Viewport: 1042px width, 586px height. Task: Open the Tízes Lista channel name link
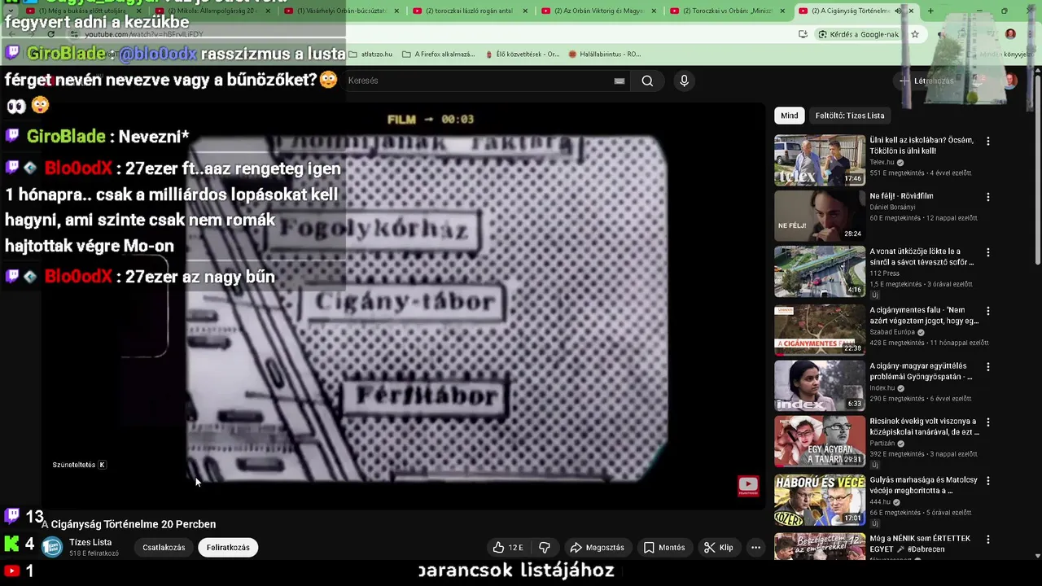[x=90, y=542]
